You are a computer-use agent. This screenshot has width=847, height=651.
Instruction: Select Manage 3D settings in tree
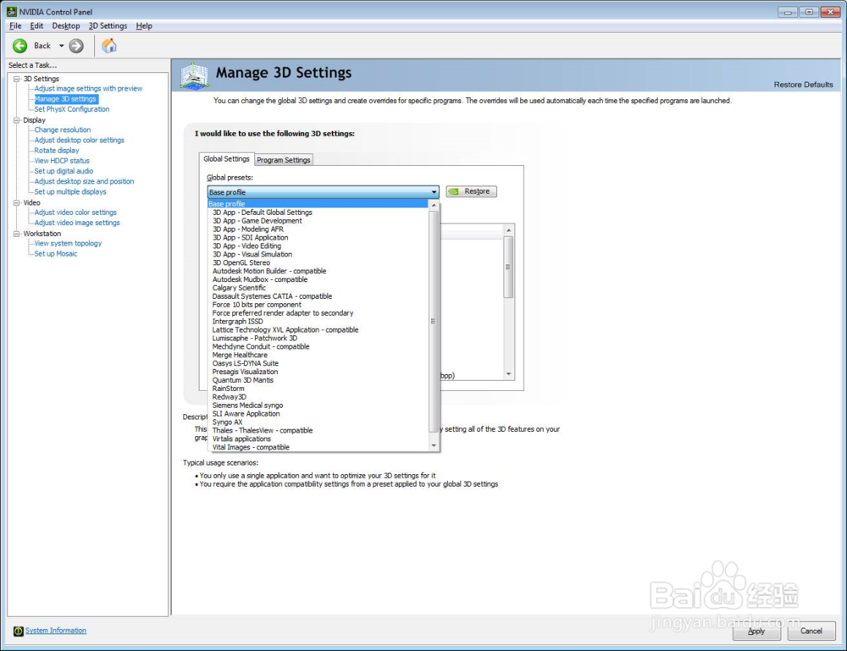click(x=65, y=99)
